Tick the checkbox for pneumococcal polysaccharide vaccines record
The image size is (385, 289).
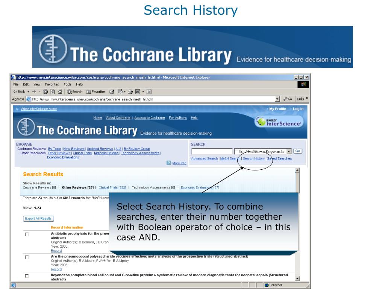click(27, 257)
